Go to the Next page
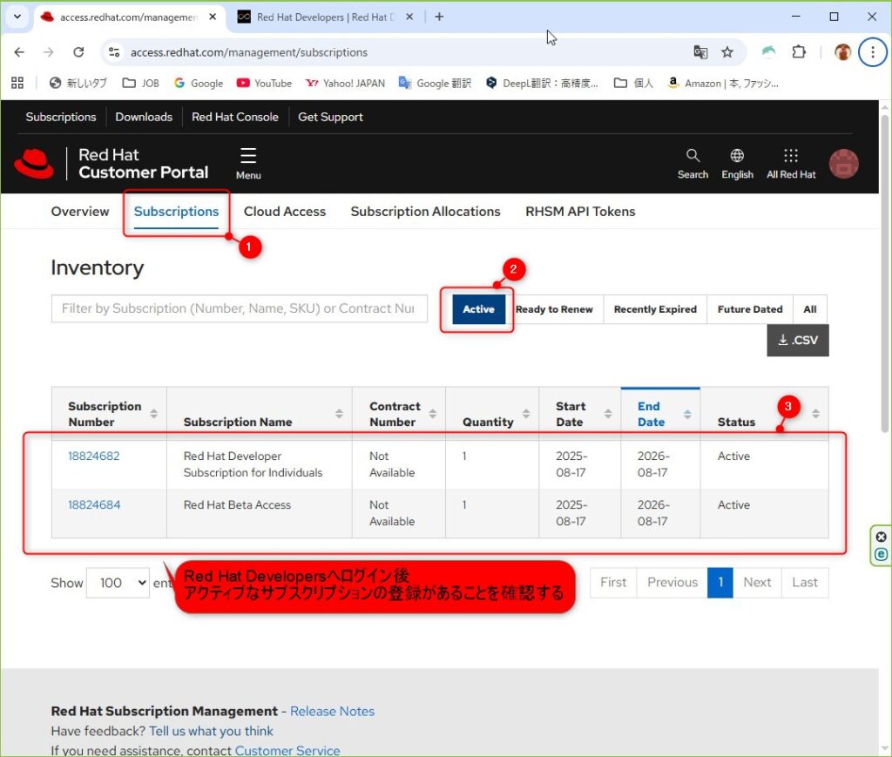Image resolution: width=892 pixels, height=757 pixels. click(x=757, y=583)
